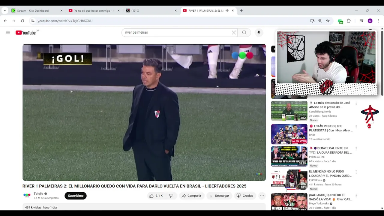Clear the 'river palmeiras' search text
384x216 pixels.
(x=234, y=32)
